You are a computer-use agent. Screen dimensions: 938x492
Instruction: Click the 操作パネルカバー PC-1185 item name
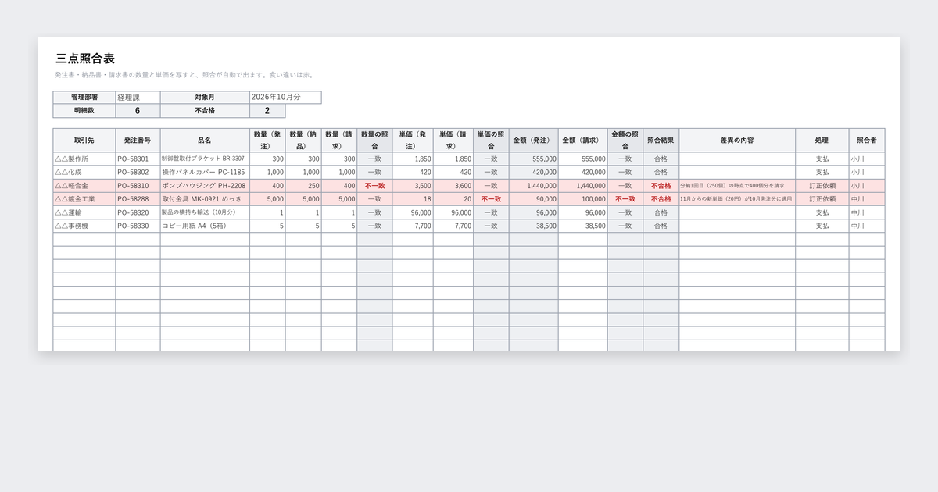205,172
